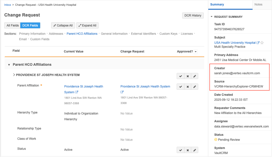Expand the PROVIDENCE ST JOSEPH HEALTH SYSTEM row

pyautogui.click(x=14, y=75)
